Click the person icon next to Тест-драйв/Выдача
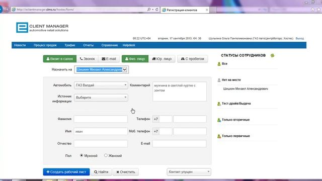 [219, 104]
